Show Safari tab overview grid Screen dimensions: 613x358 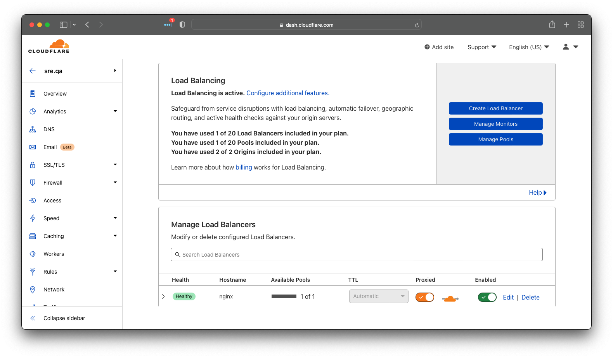pyautogui.click(x=580, y=25)
